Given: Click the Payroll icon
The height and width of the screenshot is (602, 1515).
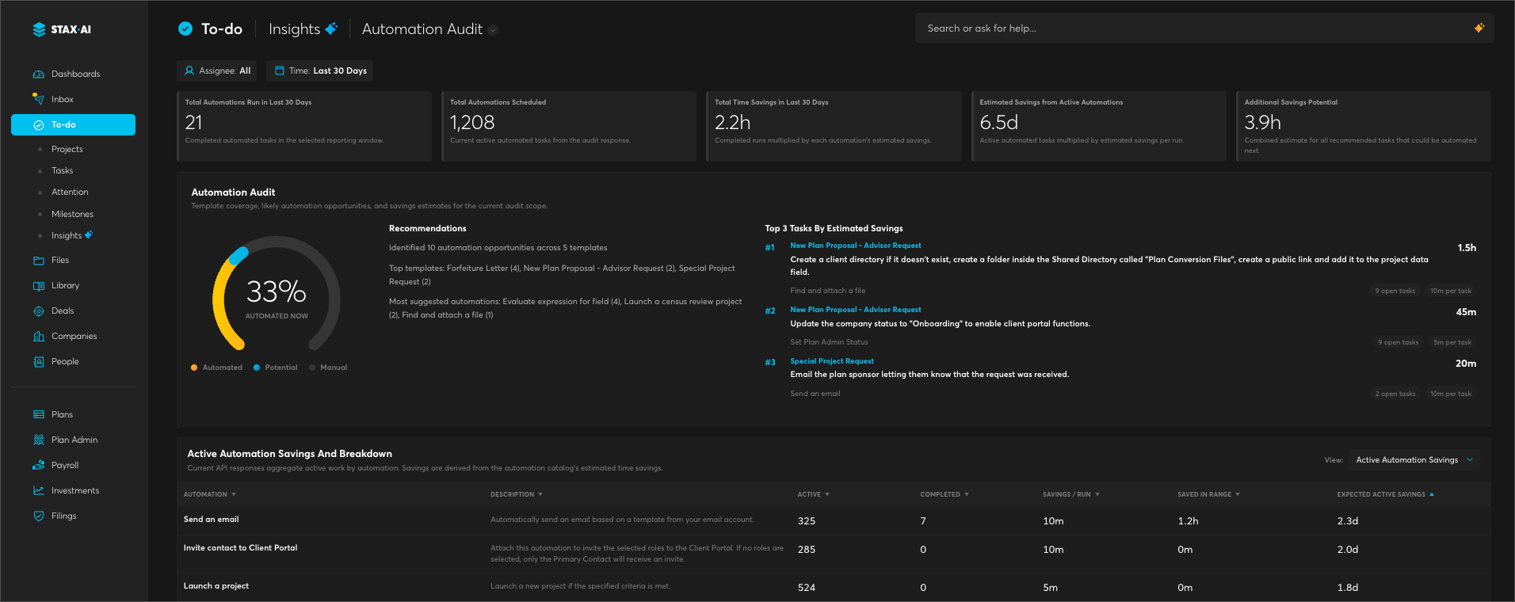Looking at the screenshot, I should pyautogui.click(x=38, y=465).
